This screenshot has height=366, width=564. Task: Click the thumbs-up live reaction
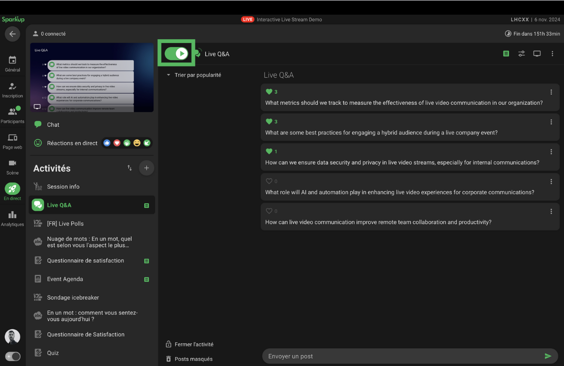click(x=107, y=143)
